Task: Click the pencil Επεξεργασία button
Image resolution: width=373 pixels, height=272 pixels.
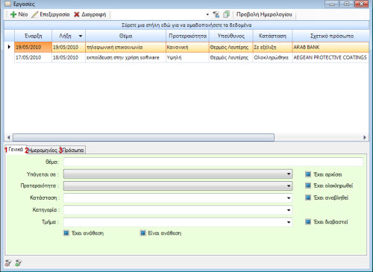Action: [x=51, y=14]
